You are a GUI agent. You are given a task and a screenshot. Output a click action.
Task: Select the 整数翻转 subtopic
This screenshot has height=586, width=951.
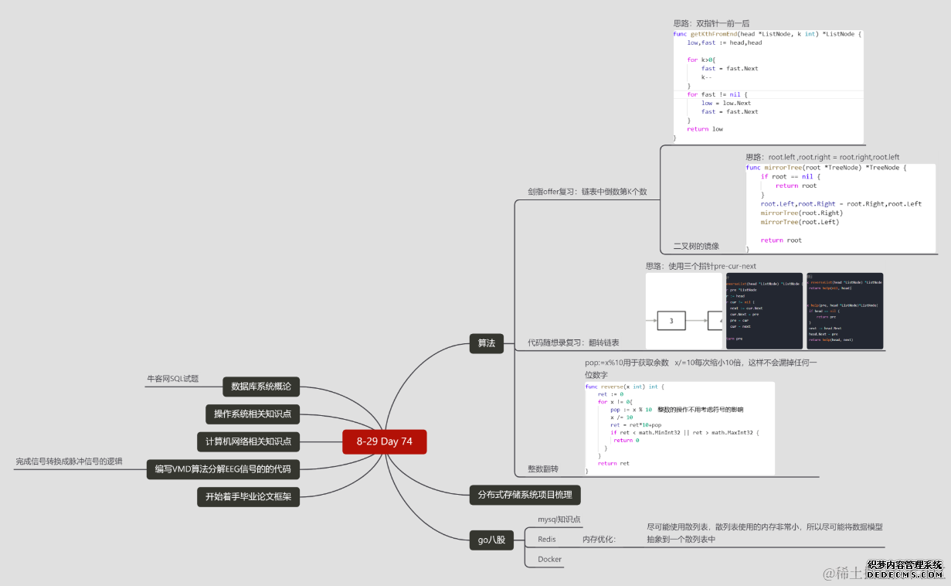coord(543,468)
